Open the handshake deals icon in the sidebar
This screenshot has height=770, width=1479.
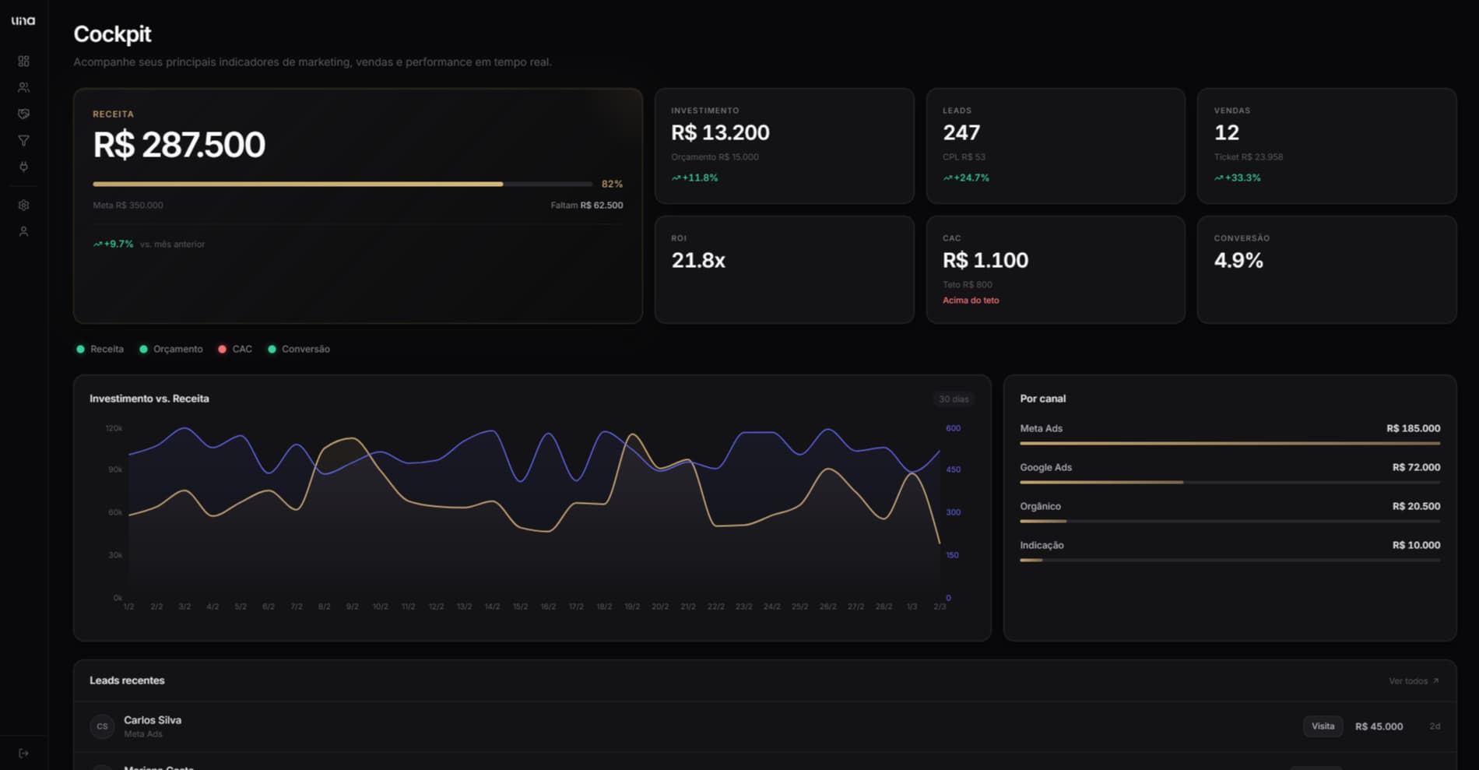tap(23, 114)
